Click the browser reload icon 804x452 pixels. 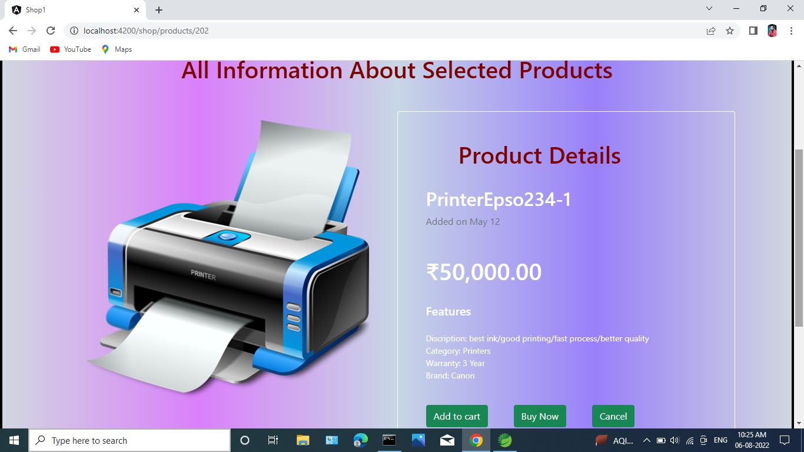(x=51, y=31)
